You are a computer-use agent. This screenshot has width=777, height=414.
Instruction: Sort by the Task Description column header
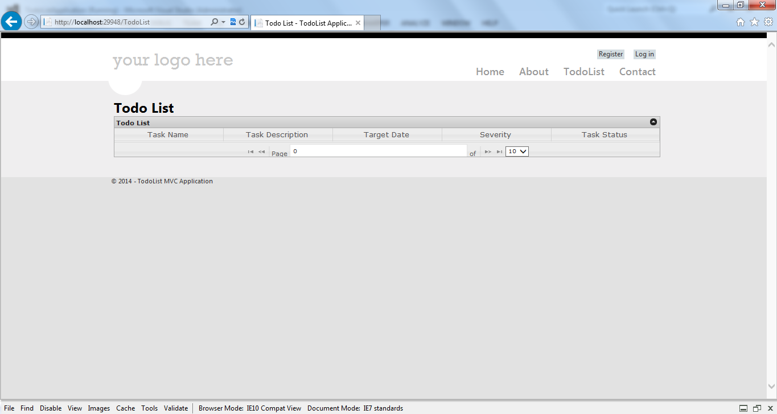pyautogui.click(x=277, y=135)
